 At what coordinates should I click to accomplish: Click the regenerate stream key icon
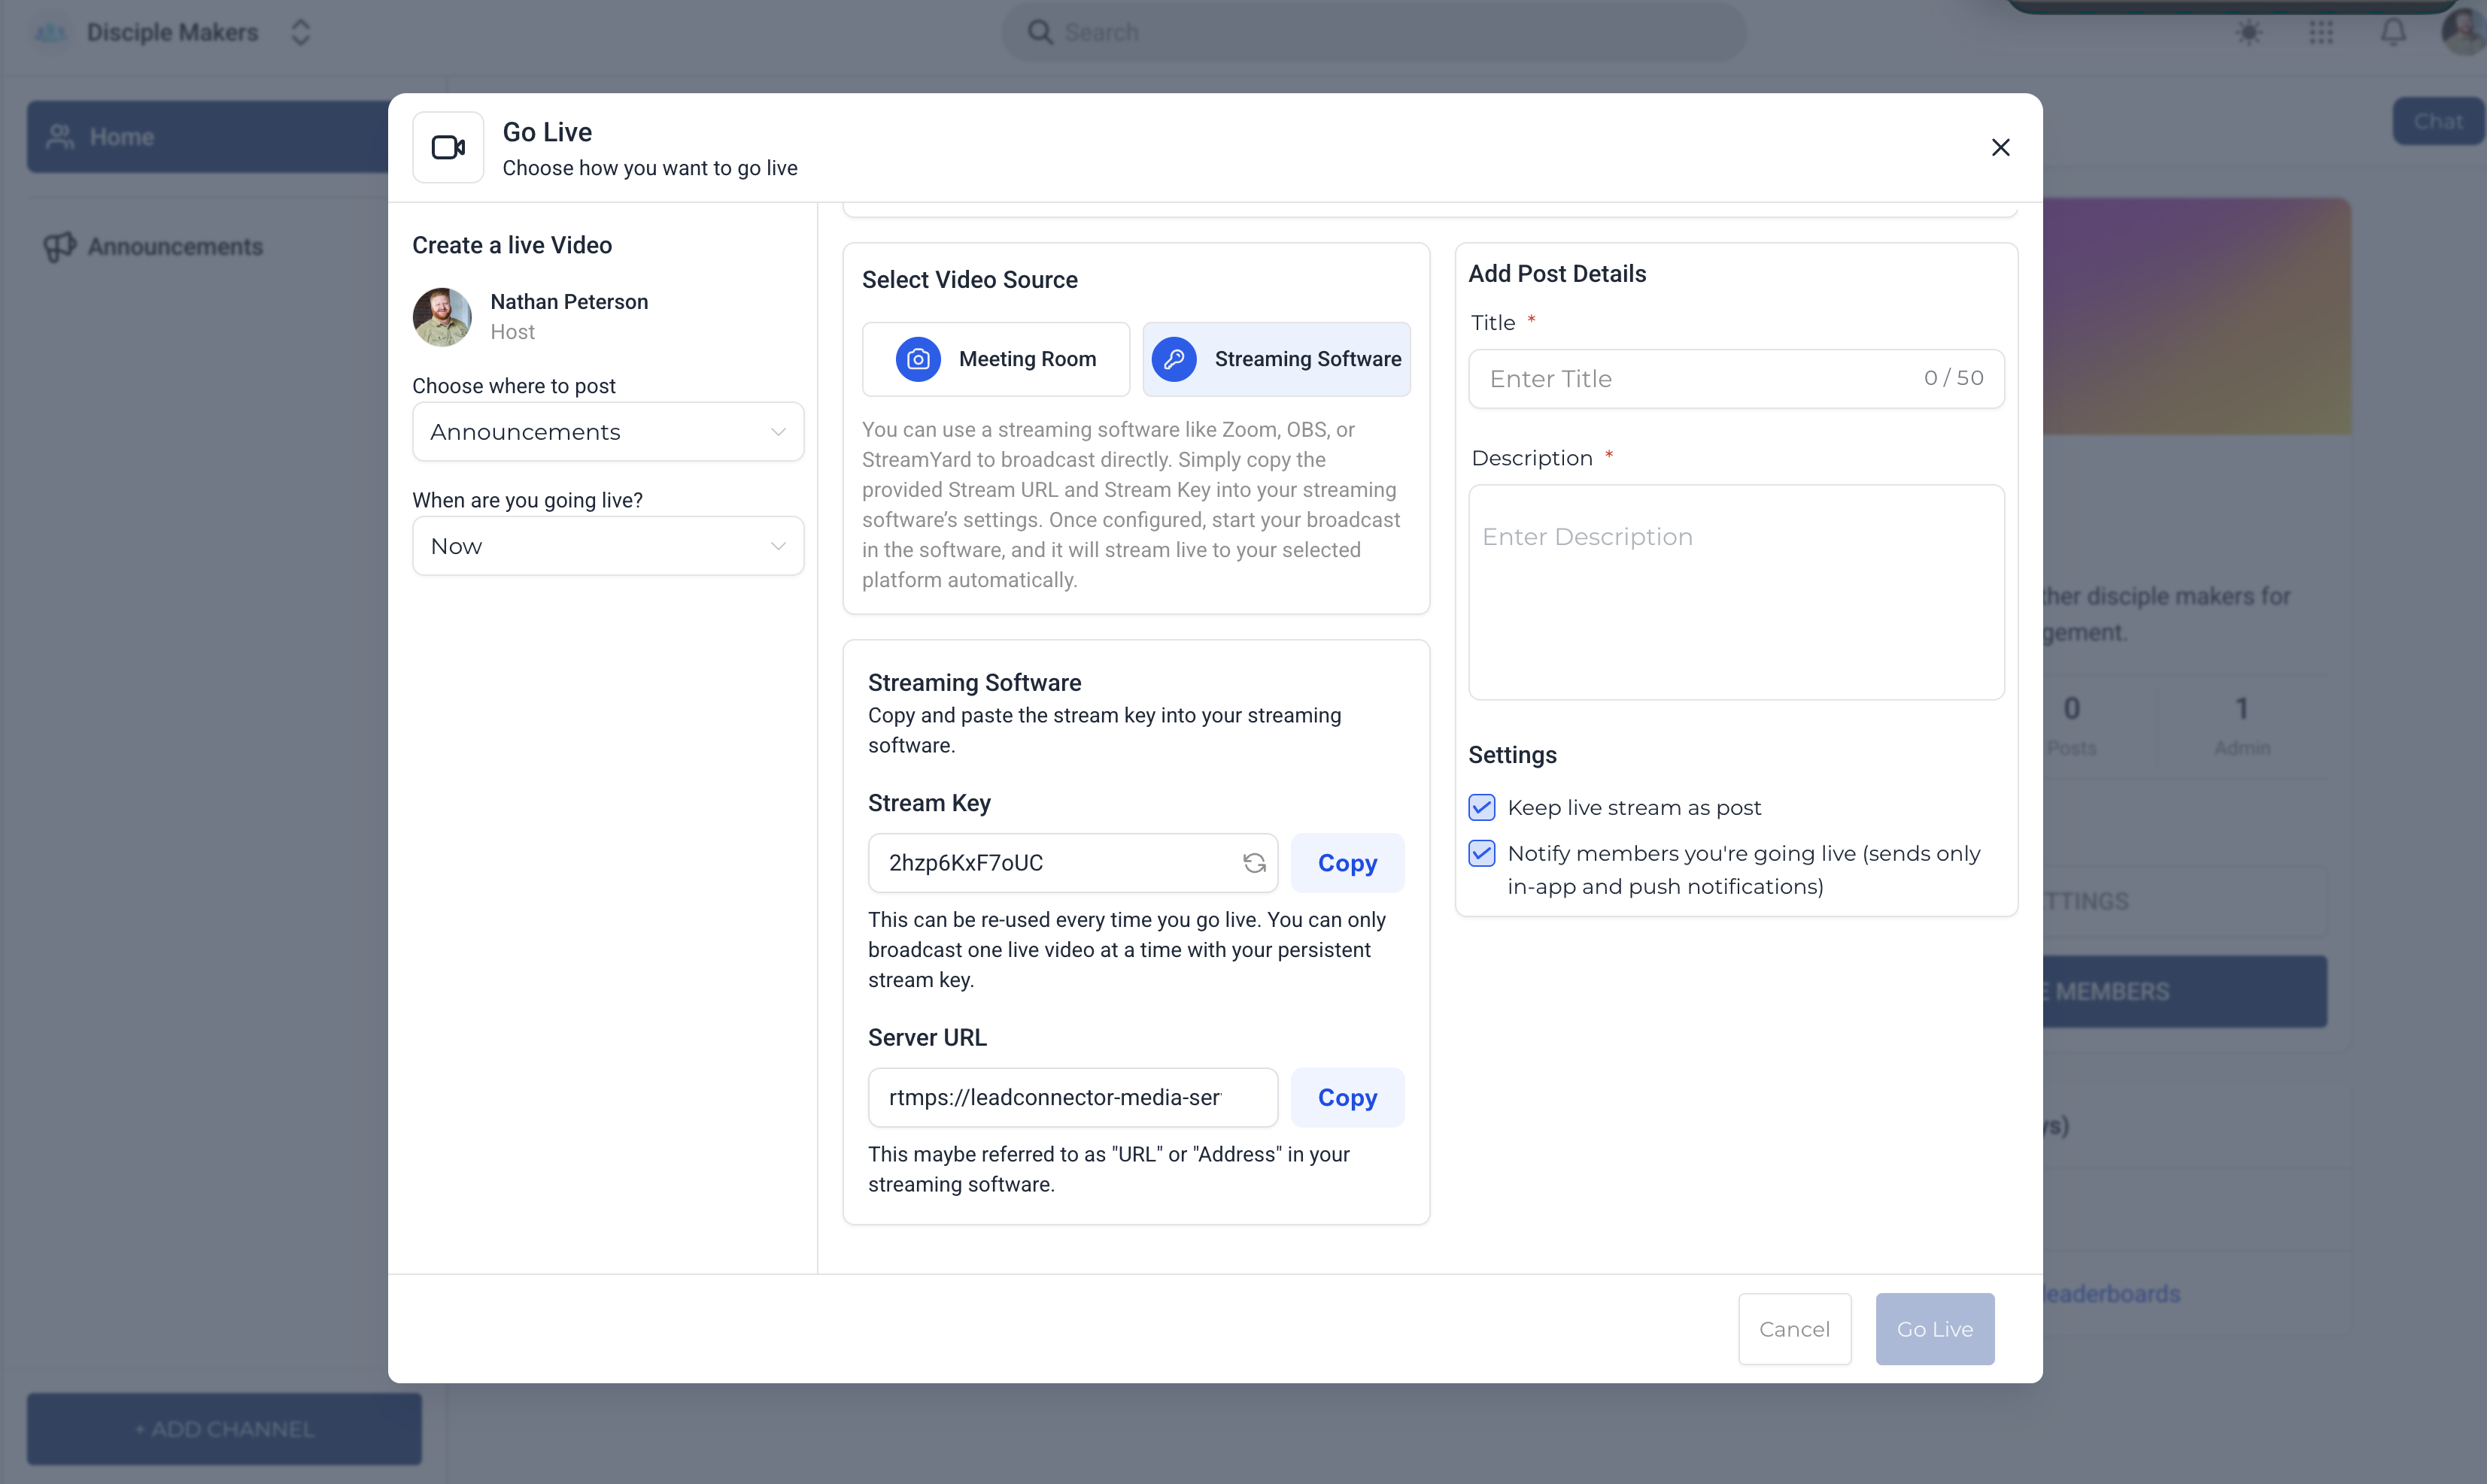(x=1255, y=863)
